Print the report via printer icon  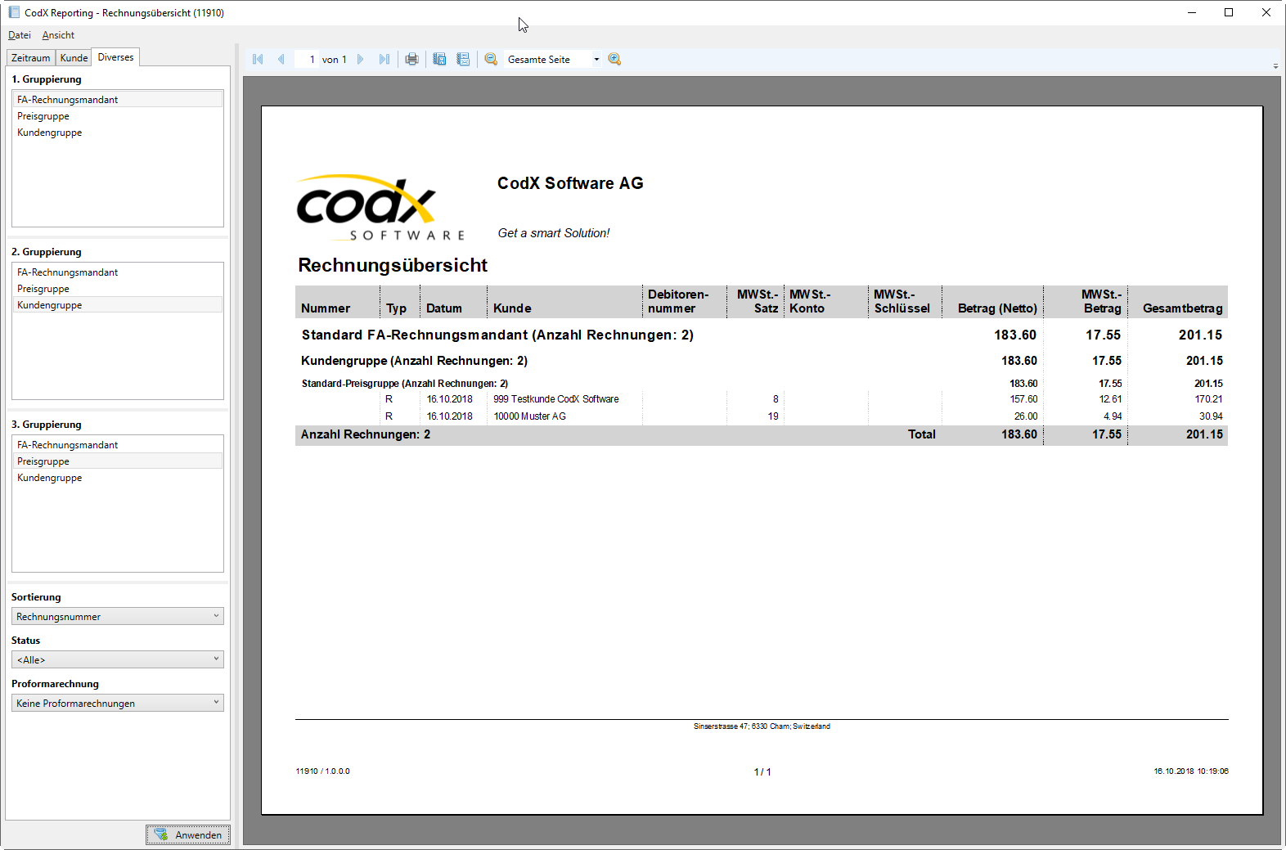(x=411, y=59)
